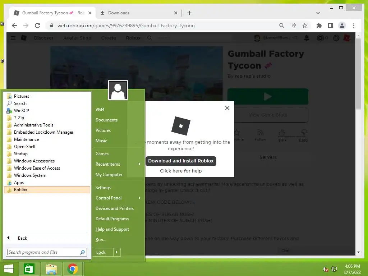
Task: Open WinSCP from the programs list
Action: [47, 111]
